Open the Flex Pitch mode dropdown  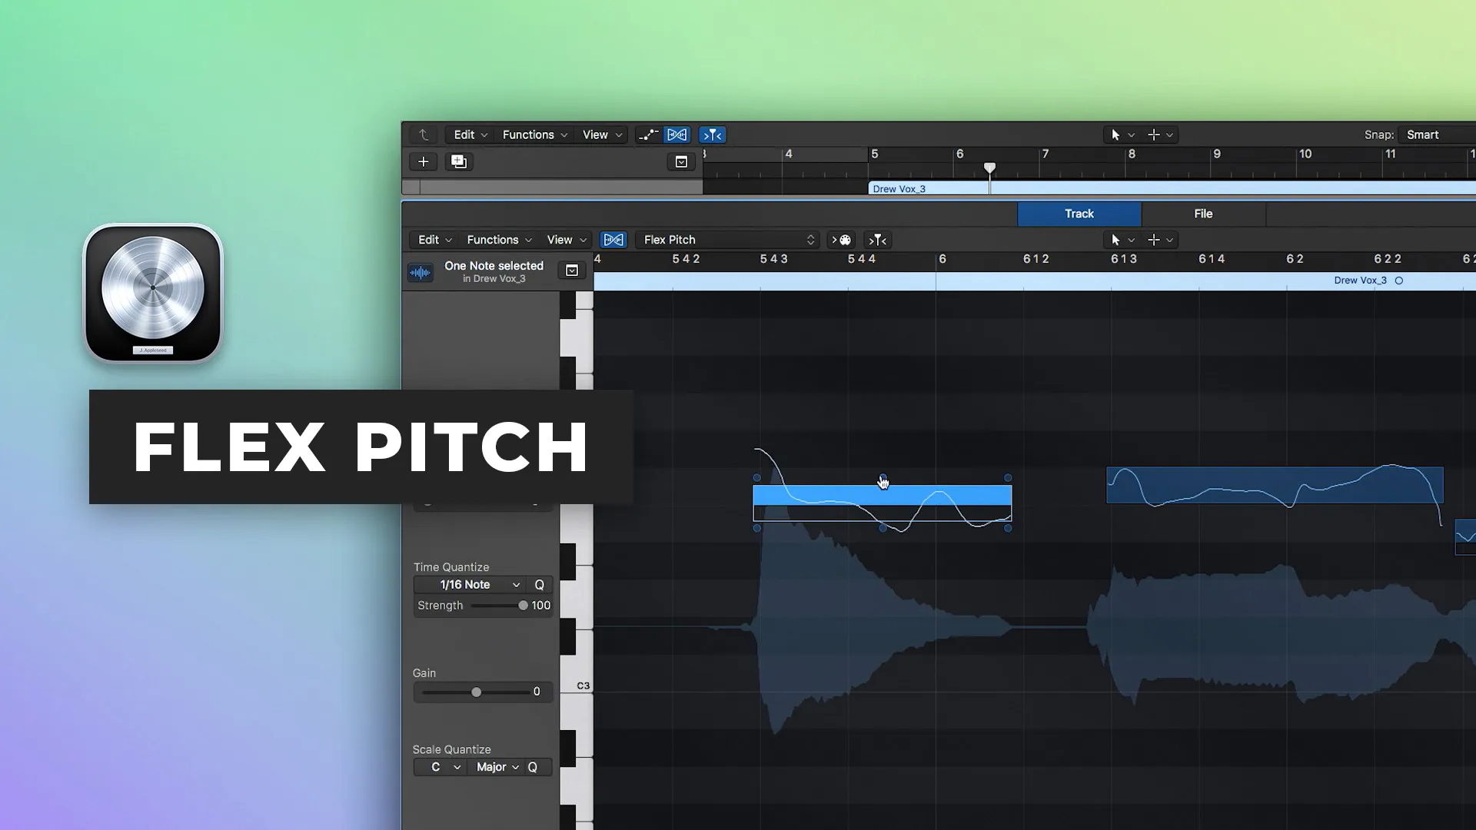(x=727, y=240)
